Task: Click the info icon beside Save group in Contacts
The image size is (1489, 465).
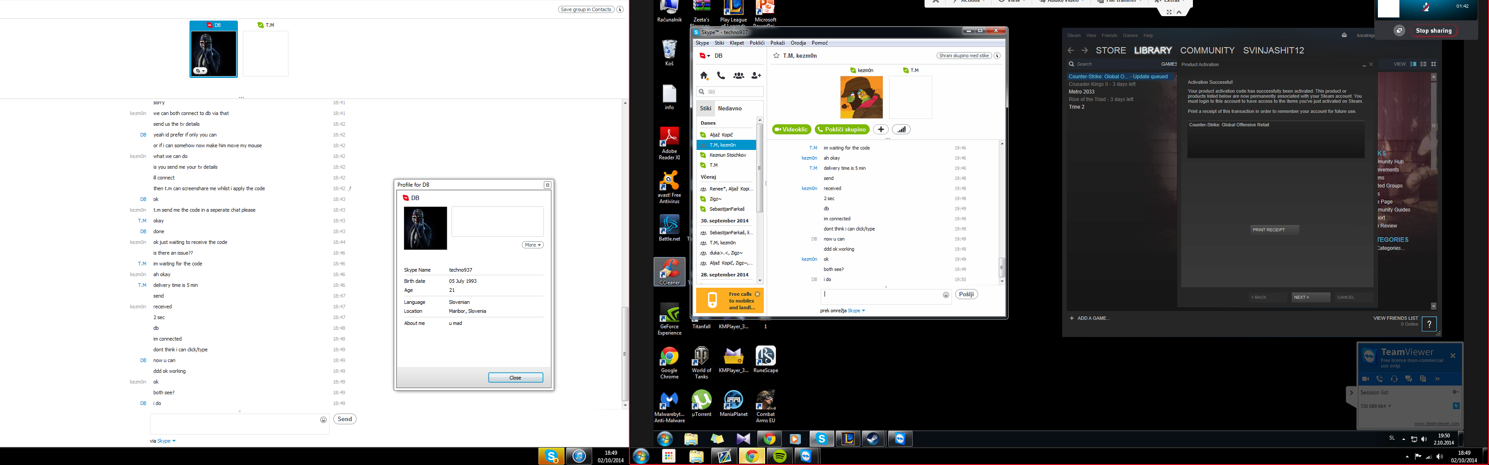Action: click(620, 9)
